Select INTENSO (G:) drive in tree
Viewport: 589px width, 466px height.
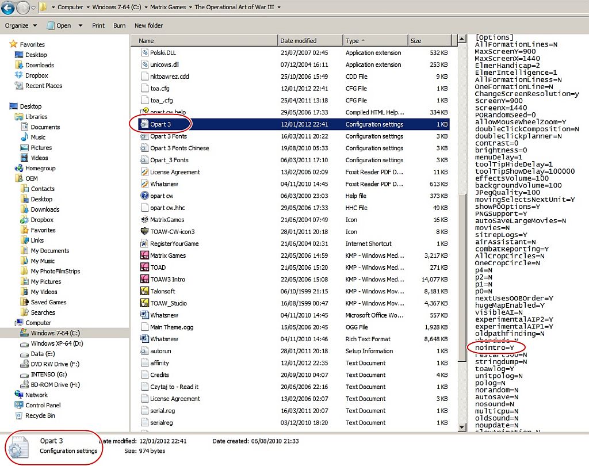point(48,375)
